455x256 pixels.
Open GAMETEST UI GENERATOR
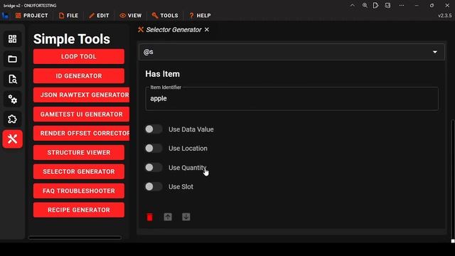(81, 114)
